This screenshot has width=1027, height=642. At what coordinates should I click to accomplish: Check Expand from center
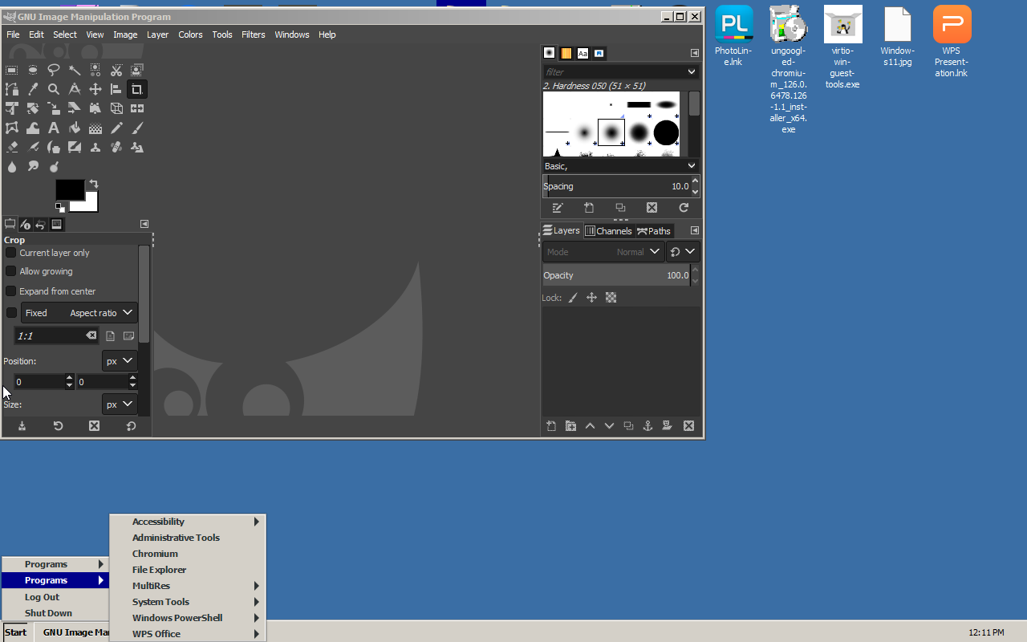(11, 291)
